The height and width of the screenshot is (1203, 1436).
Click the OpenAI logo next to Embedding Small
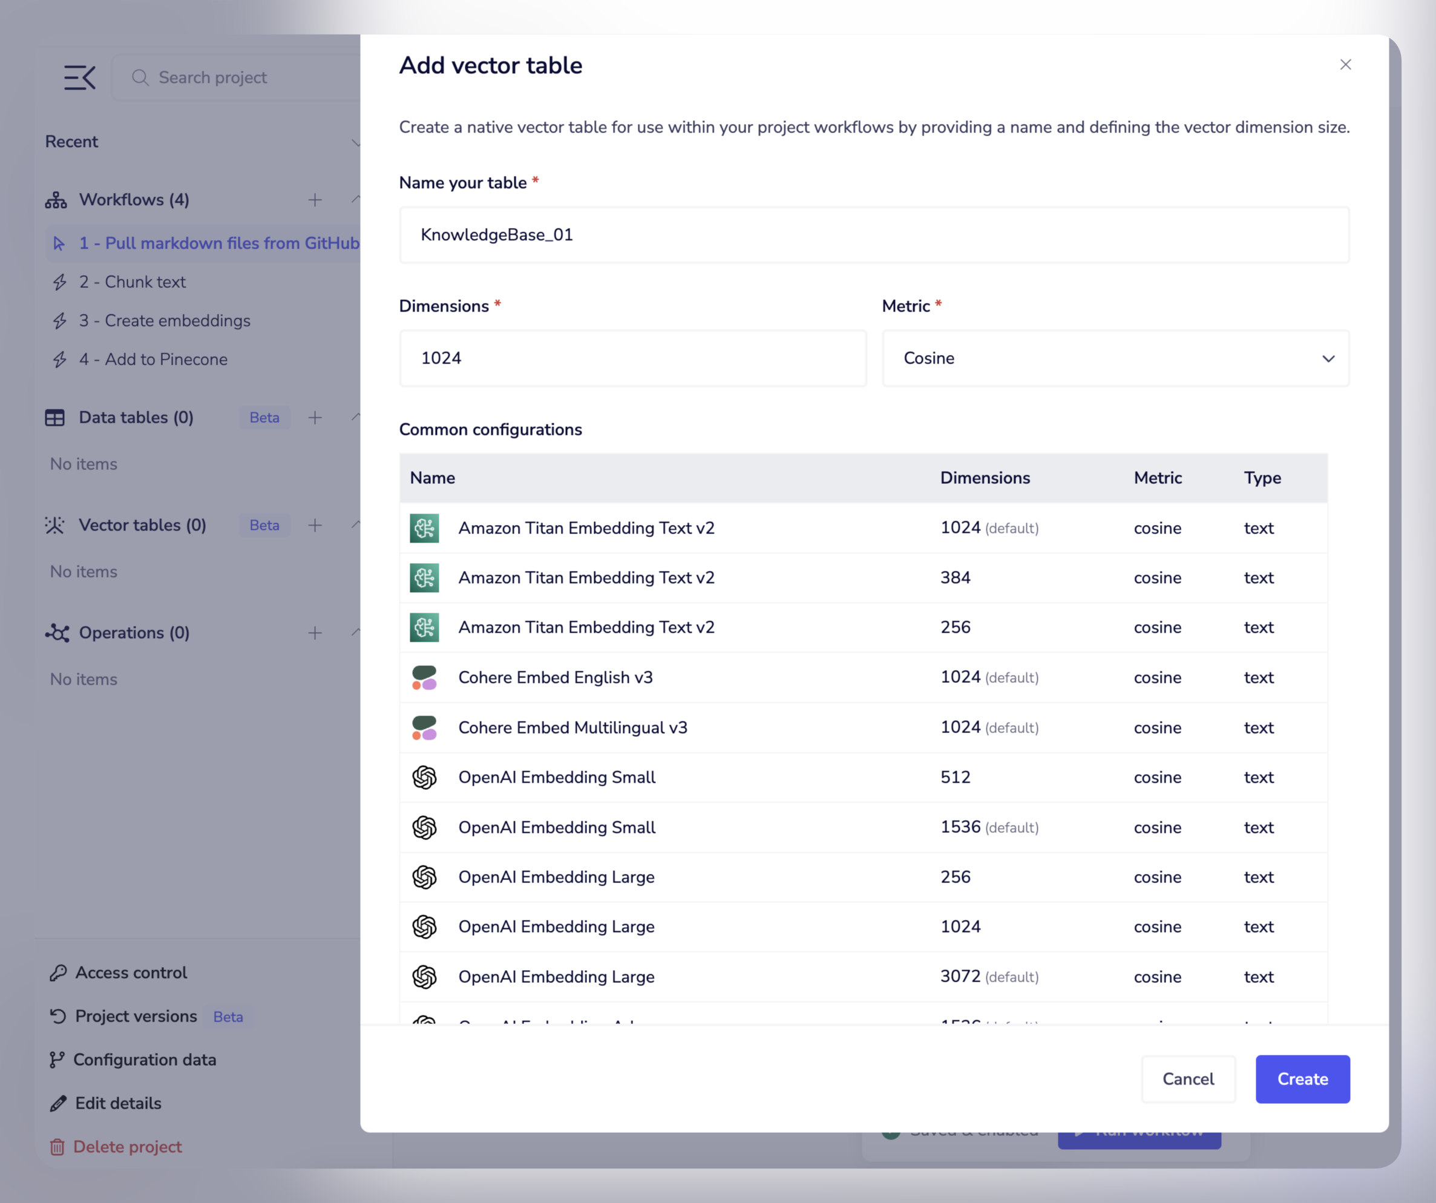coord(424,777)
